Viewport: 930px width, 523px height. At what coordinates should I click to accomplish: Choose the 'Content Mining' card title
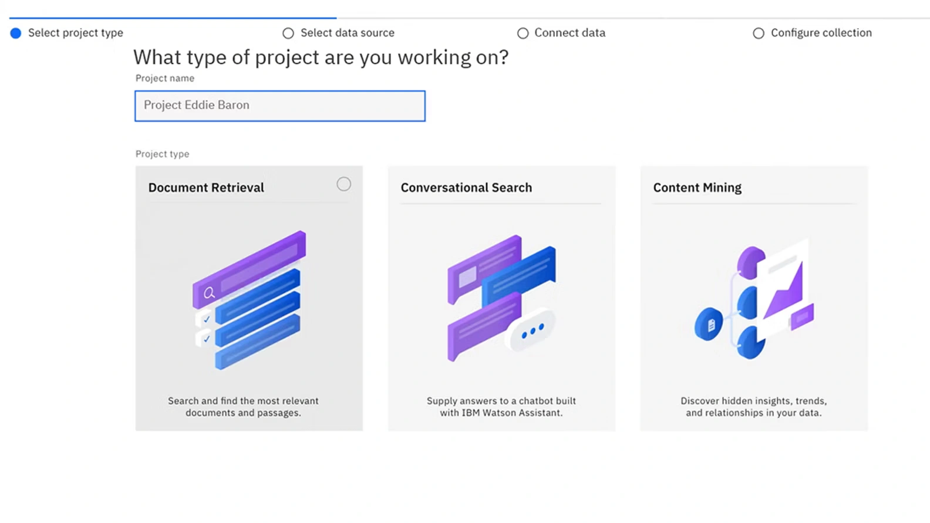tap(697, 188)
